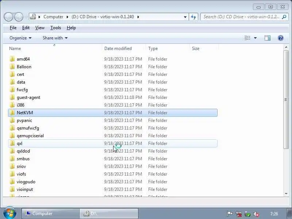Select the qxldod folder icon
This screenshot has height=219, width=292.
[12, 151]
